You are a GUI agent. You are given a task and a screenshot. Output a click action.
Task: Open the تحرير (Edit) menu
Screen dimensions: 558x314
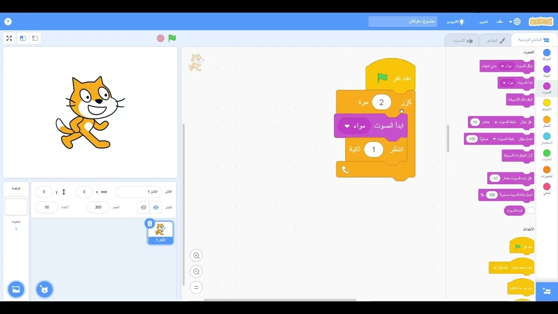pyautogui.click(x=484, y=22)
